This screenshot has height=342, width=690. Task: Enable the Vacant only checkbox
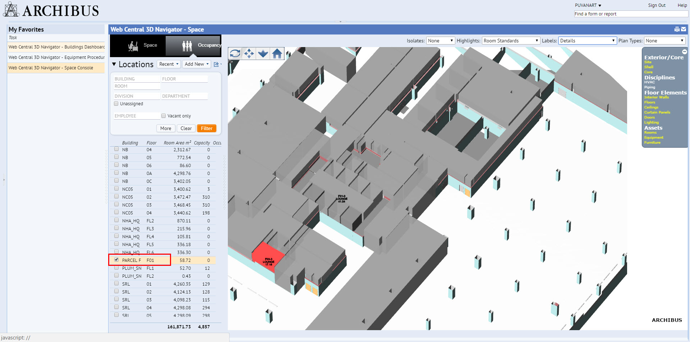click(x=164, y=116)
